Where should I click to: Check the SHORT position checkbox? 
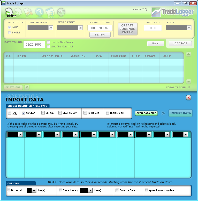point(9,32)
